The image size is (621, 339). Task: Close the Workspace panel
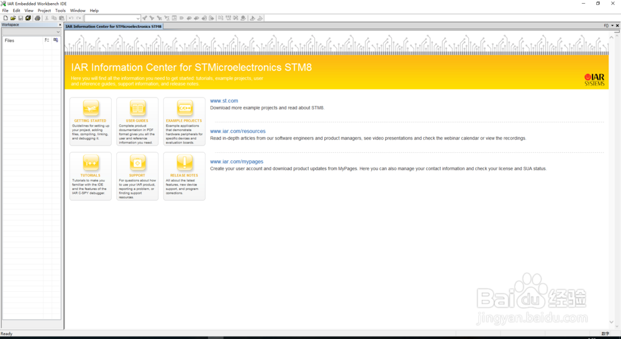pyautogui.click(x=60, y=25)
